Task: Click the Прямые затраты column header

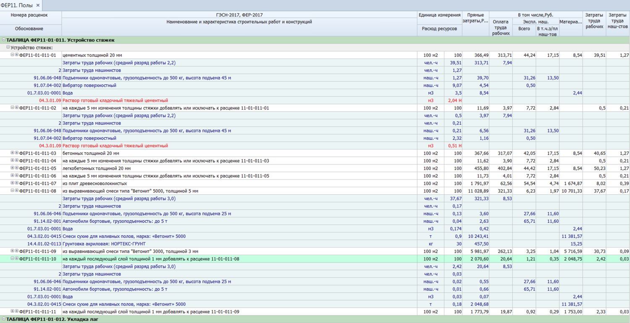Action: 475,18
